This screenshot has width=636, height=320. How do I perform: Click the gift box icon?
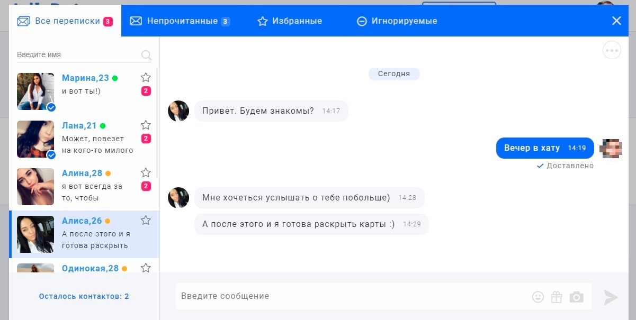point(556,297)
